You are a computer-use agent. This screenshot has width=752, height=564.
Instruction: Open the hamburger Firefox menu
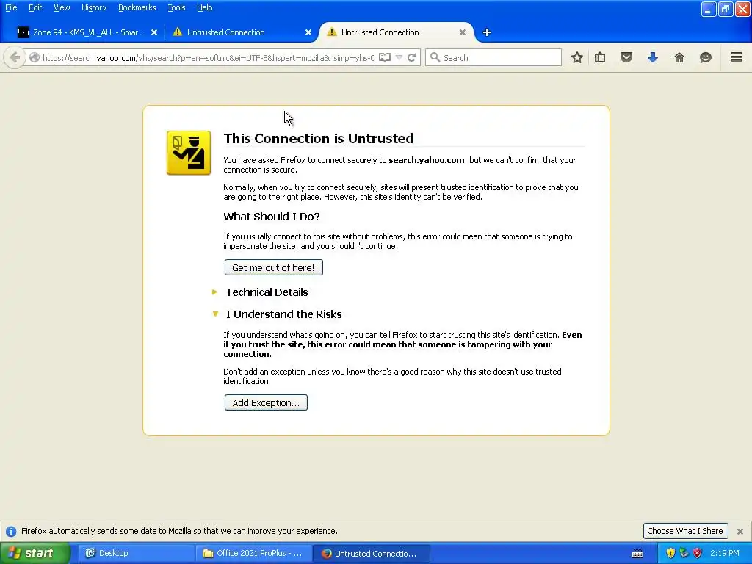coord(737,57)
